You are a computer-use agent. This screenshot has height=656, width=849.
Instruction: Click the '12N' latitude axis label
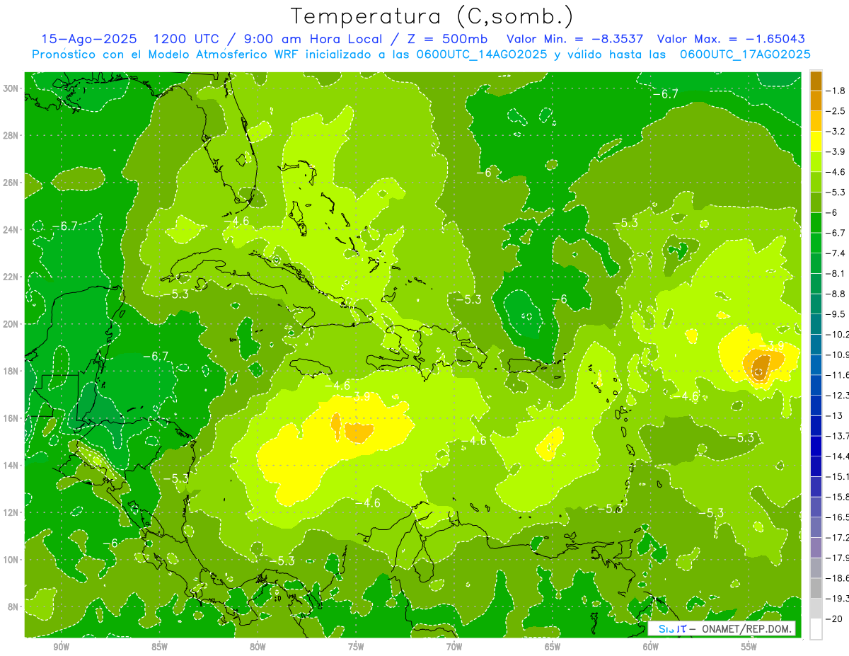pyautogui.click(x=11, y=512)
